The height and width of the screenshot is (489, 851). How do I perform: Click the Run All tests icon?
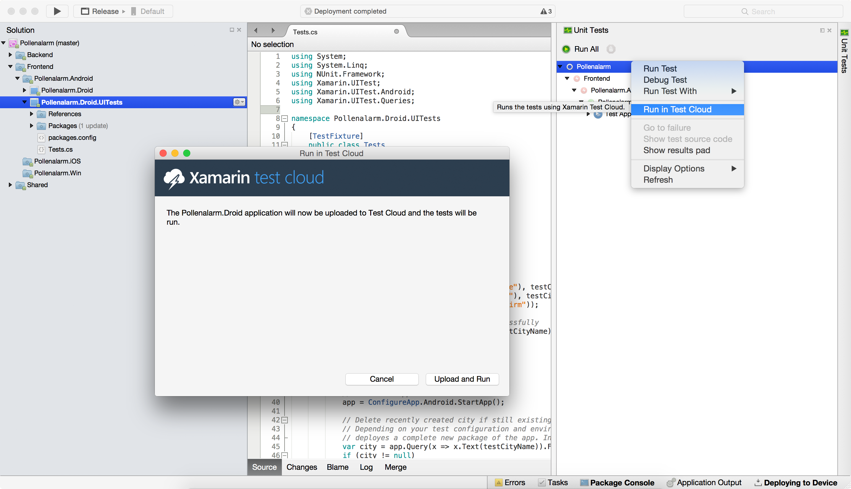(566, 49)
